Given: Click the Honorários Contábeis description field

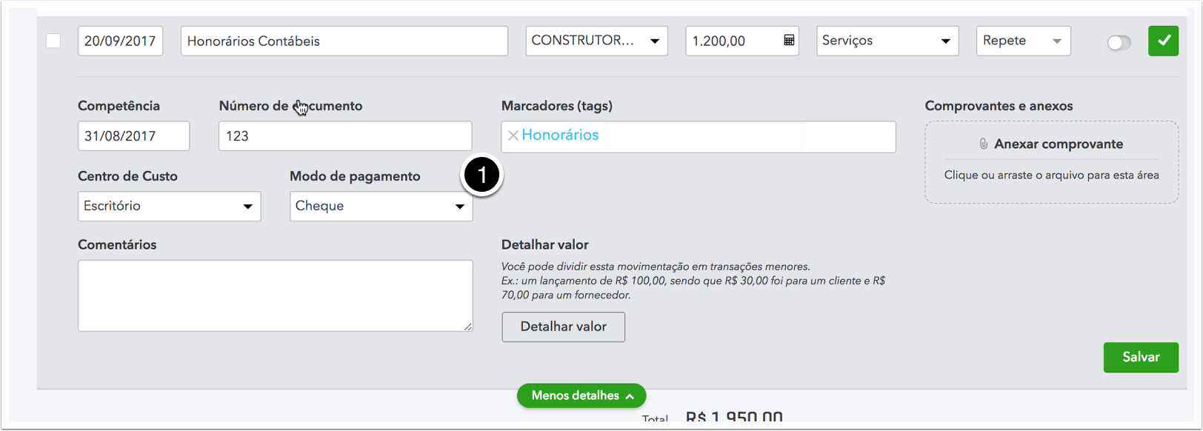Looking at the screenshot, I should click(344, 41).
